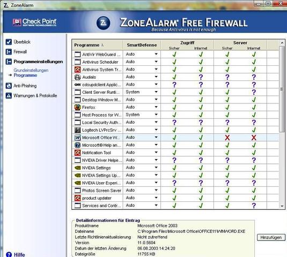Go to Warnungen & Protokolle section

35,95
